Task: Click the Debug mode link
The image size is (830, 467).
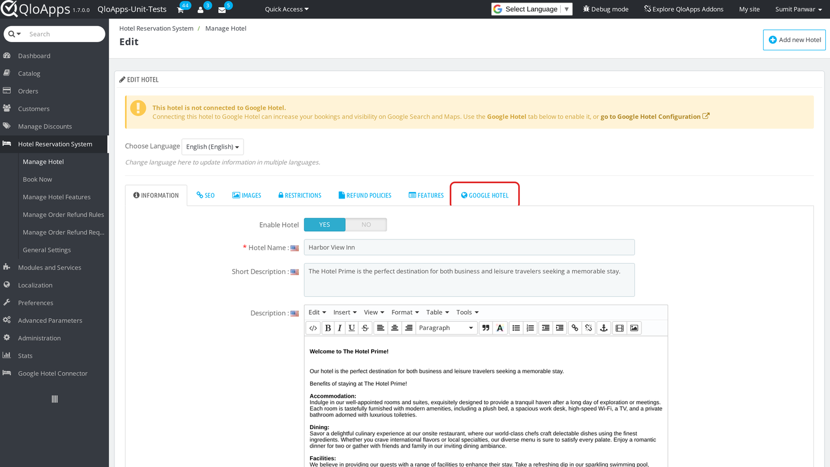Action: click(605, 9)
